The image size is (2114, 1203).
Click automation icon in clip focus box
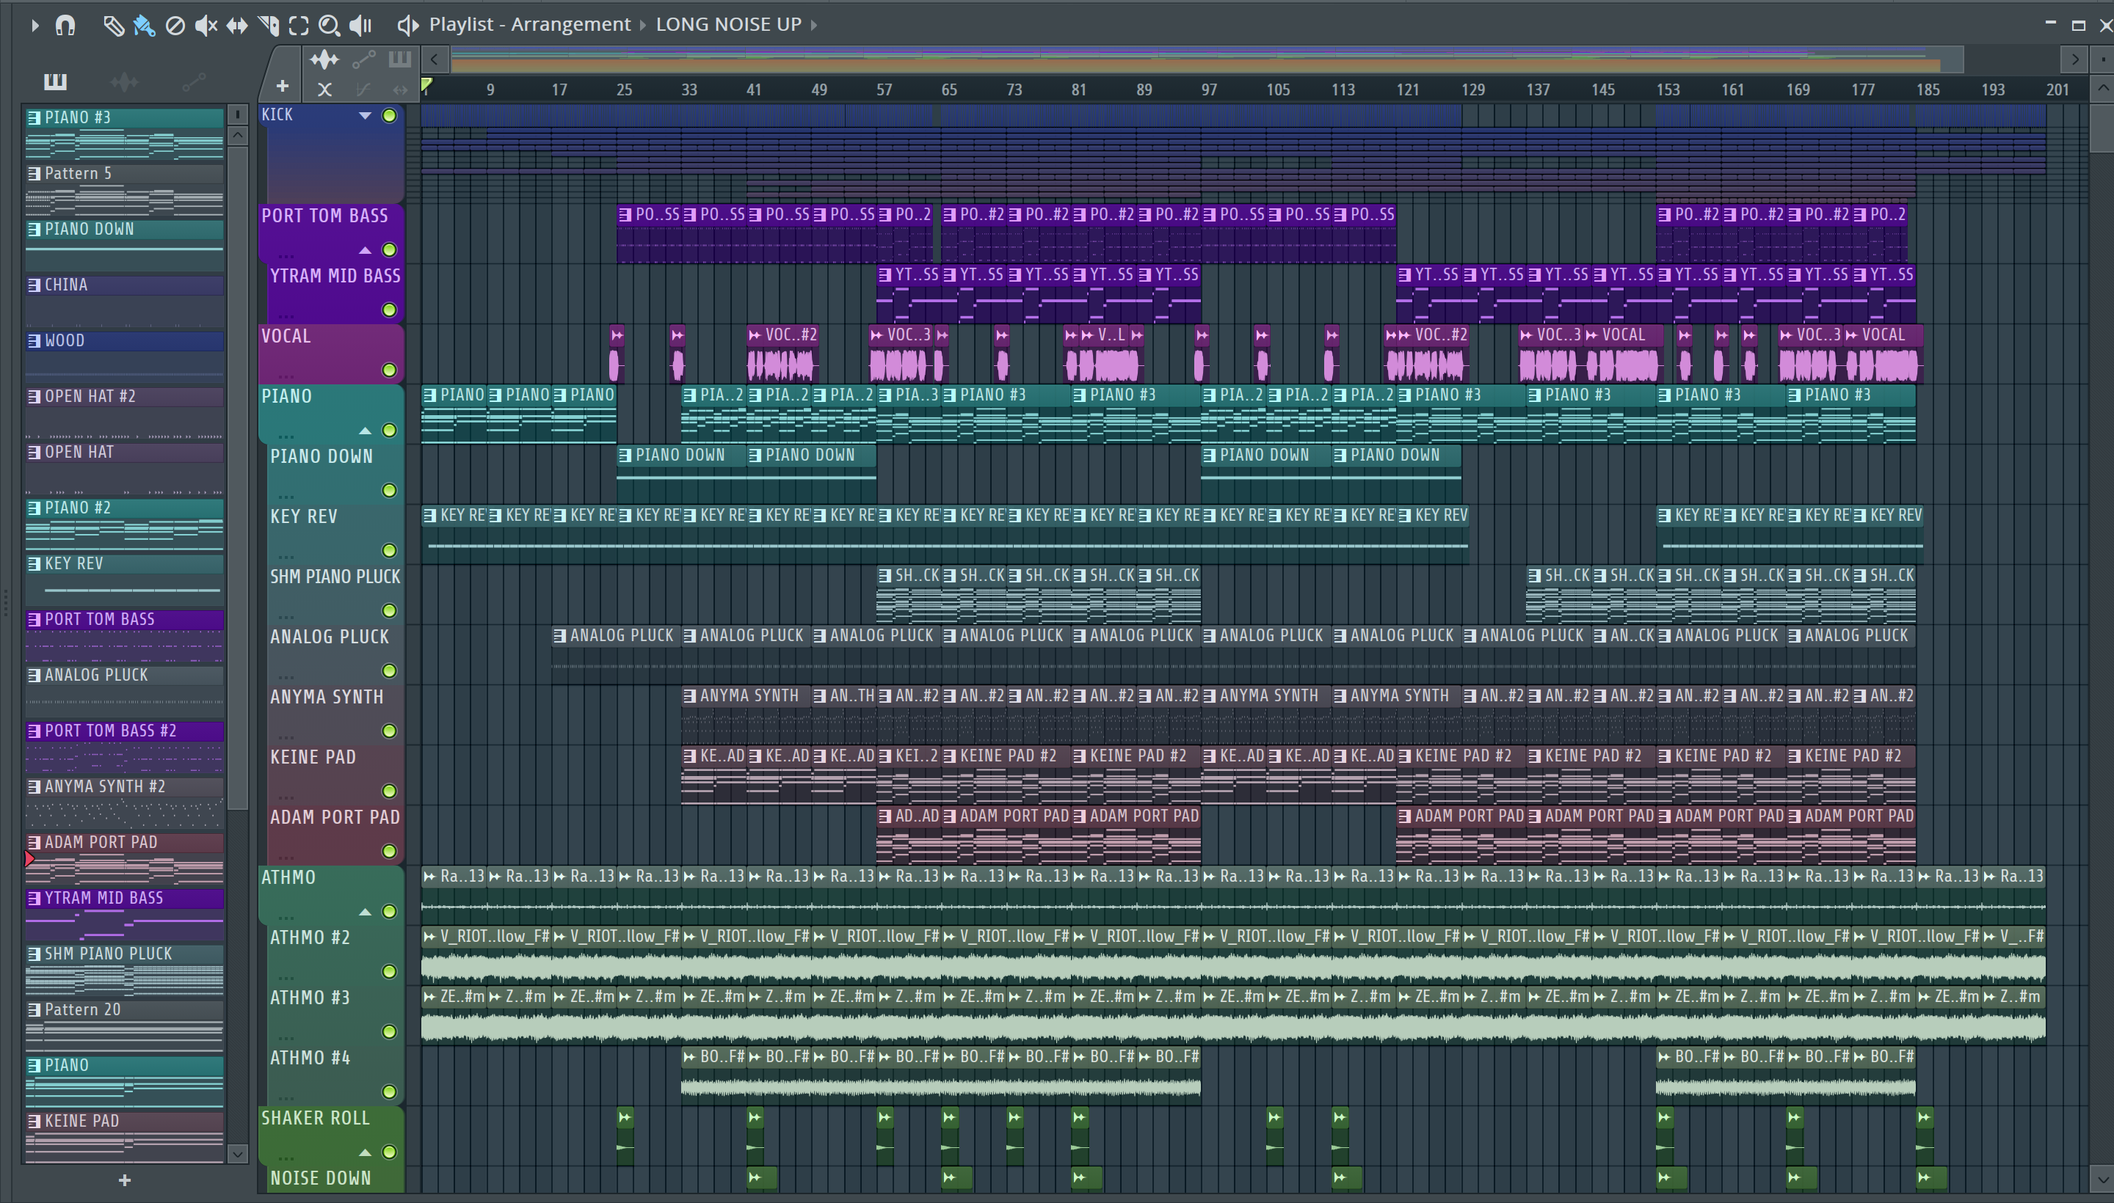pyautogui.click(x=364, y=59)
